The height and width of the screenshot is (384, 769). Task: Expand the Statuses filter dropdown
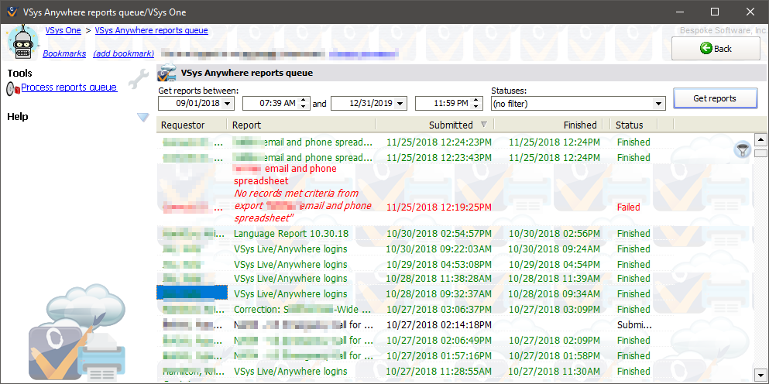click(658, 103)
